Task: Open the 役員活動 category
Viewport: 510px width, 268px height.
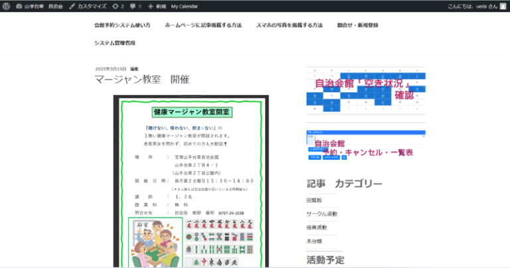Action: click(317, 228)
